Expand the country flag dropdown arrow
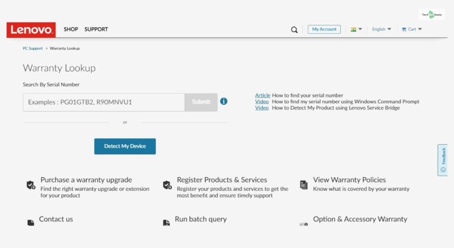Image resolution: width=454 pixels, height=248 pixels. click(x=360, y=29)
